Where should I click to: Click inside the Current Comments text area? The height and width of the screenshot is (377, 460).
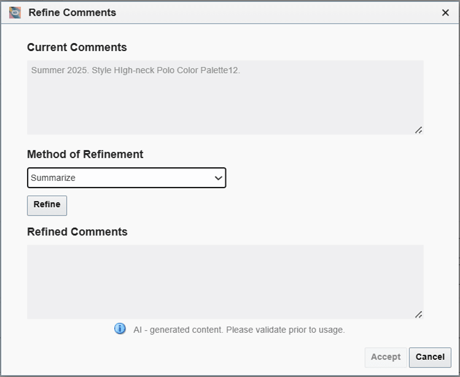(225, 98)
